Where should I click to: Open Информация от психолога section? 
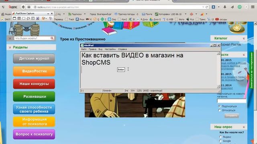click(34, 122)
